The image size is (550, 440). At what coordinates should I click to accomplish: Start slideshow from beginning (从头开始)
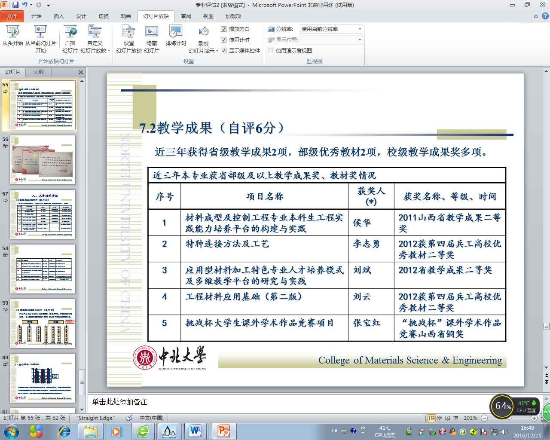tap(13, 32)
